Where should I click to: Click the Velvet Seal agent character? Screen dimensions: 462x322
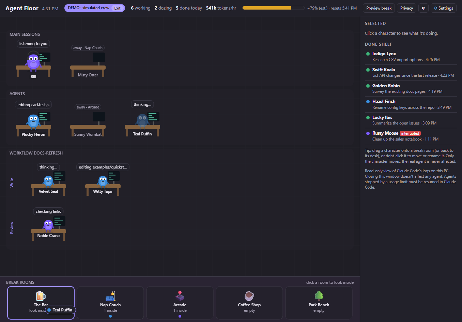pyautogui.click(x=48, y=181)
